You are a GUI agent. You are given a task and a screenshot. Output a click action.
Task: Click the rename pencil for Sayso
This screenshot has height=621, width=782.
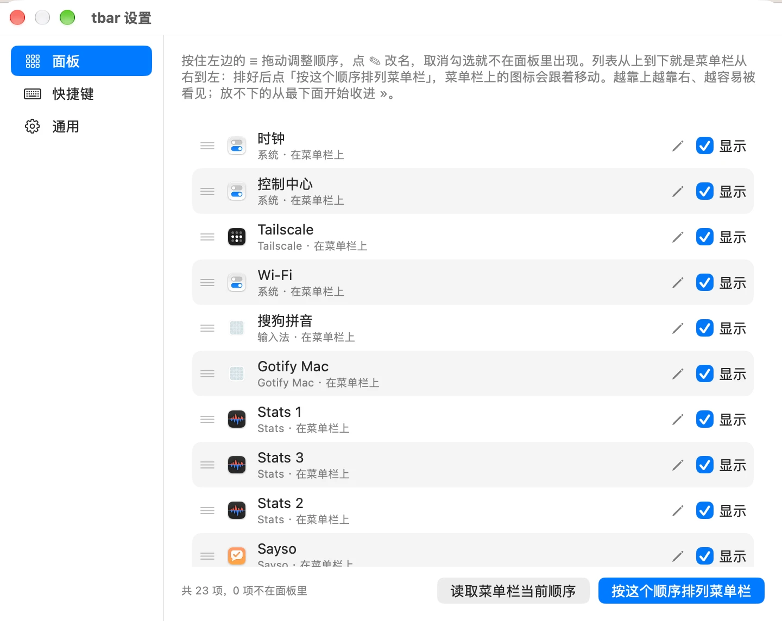click(x=678, y=556)
